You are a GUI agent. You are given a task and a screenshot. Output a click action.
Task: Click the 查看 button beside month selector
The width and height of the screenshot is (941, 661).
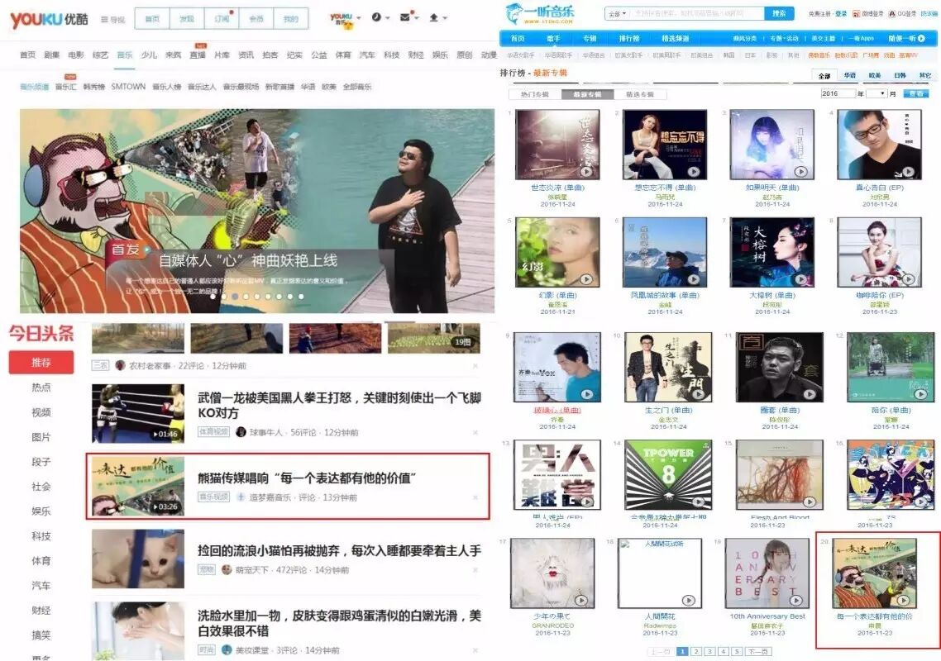[916, 93]
